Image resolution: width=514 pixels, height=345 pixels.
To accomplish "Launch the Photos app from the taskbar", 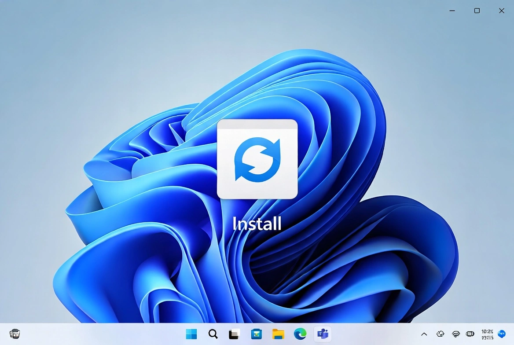I will (256, 334).
